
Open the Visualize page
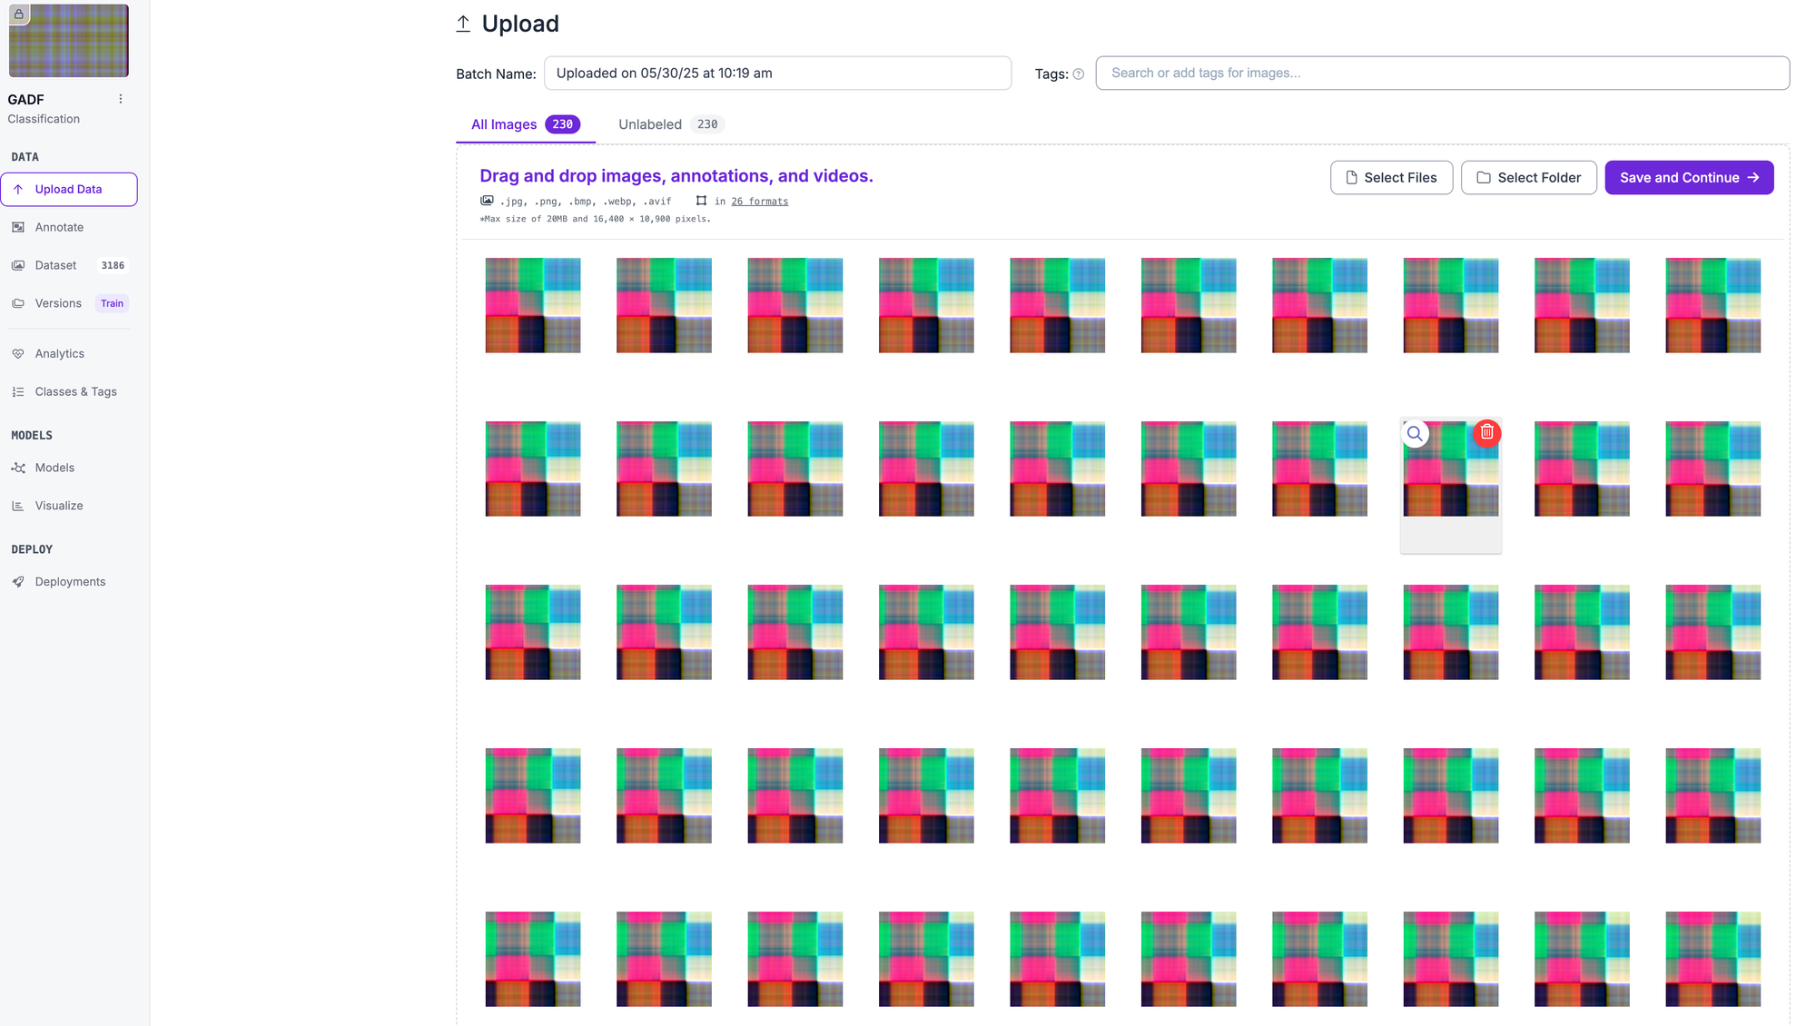pos(59,506)
